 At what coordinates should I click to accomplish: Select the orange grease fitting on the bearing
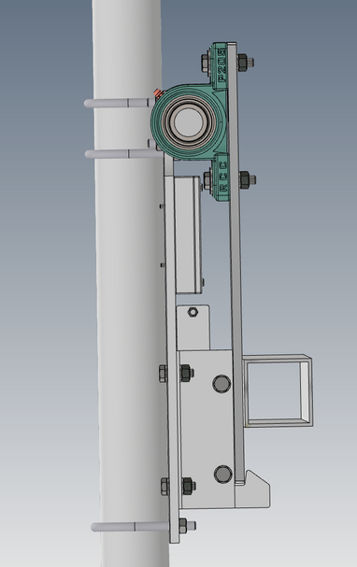pyautogui.click(x=157, y=92)
